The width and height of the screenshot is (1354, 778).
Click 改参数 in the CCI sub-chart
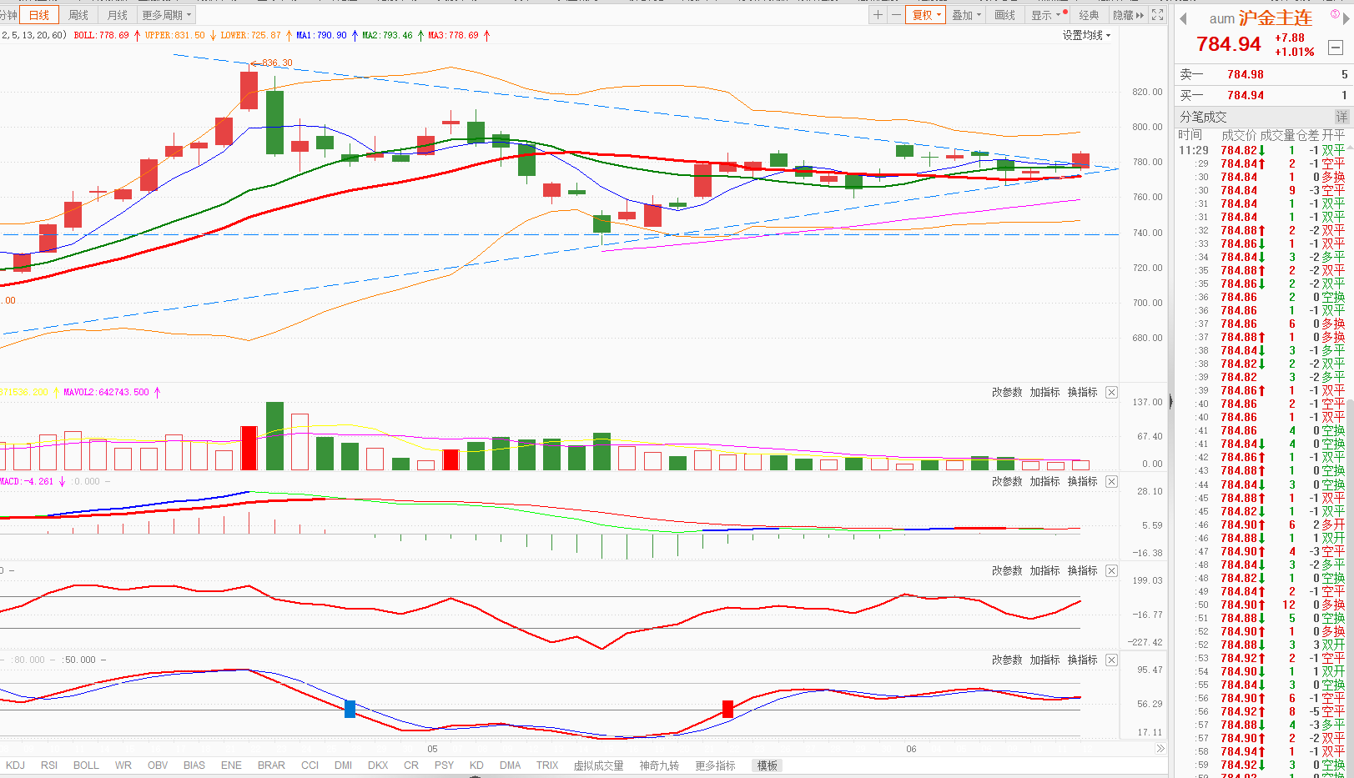tap(1007, 570)
